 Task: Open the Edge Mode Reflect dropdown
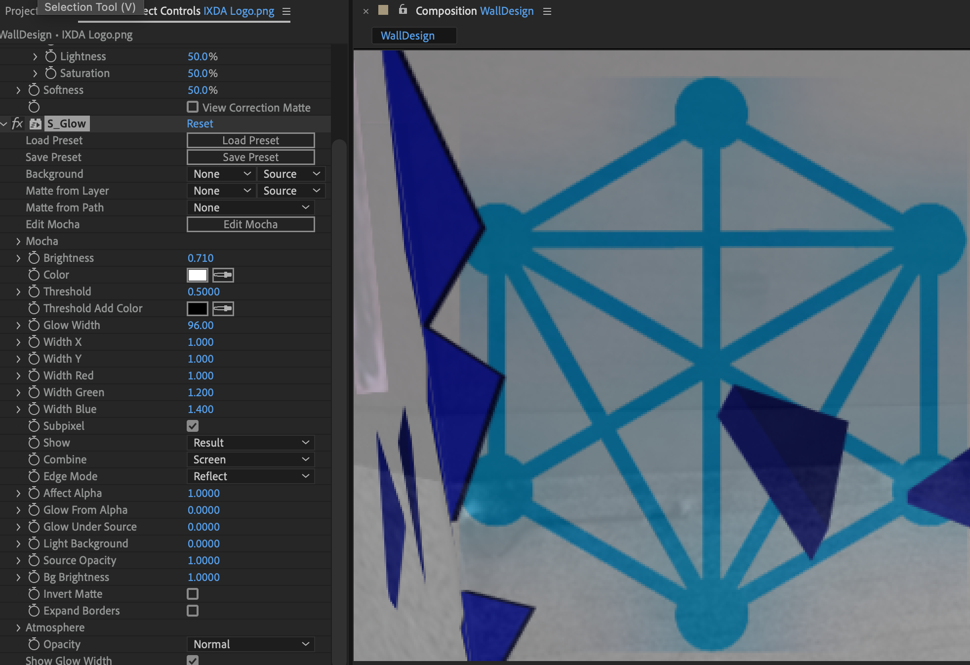click(x=250, y=476)
